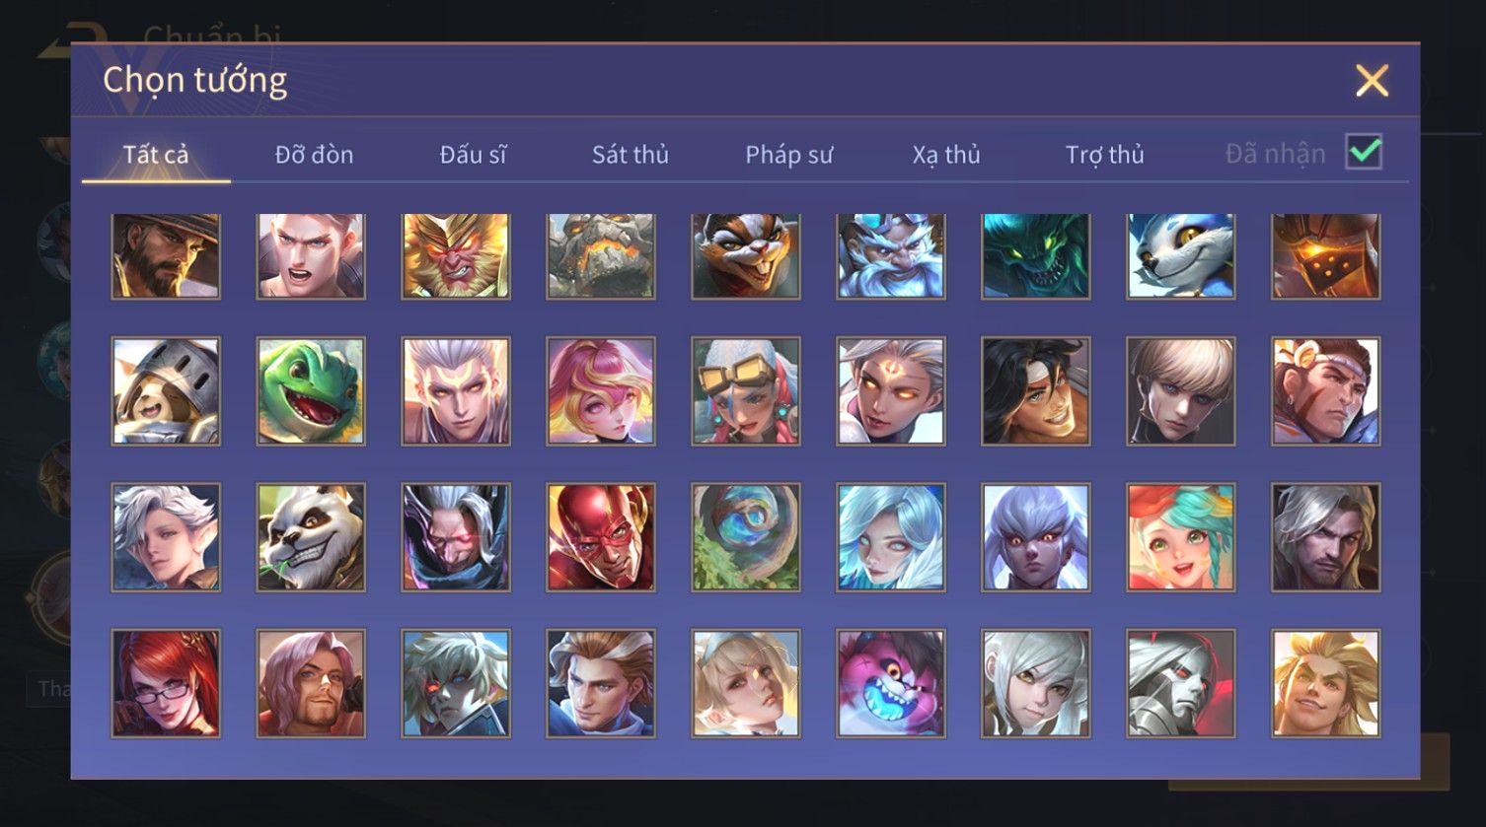Open the Trợ thủ tab
Viewport: 1486px width, 827px height.
[1105, 155]
